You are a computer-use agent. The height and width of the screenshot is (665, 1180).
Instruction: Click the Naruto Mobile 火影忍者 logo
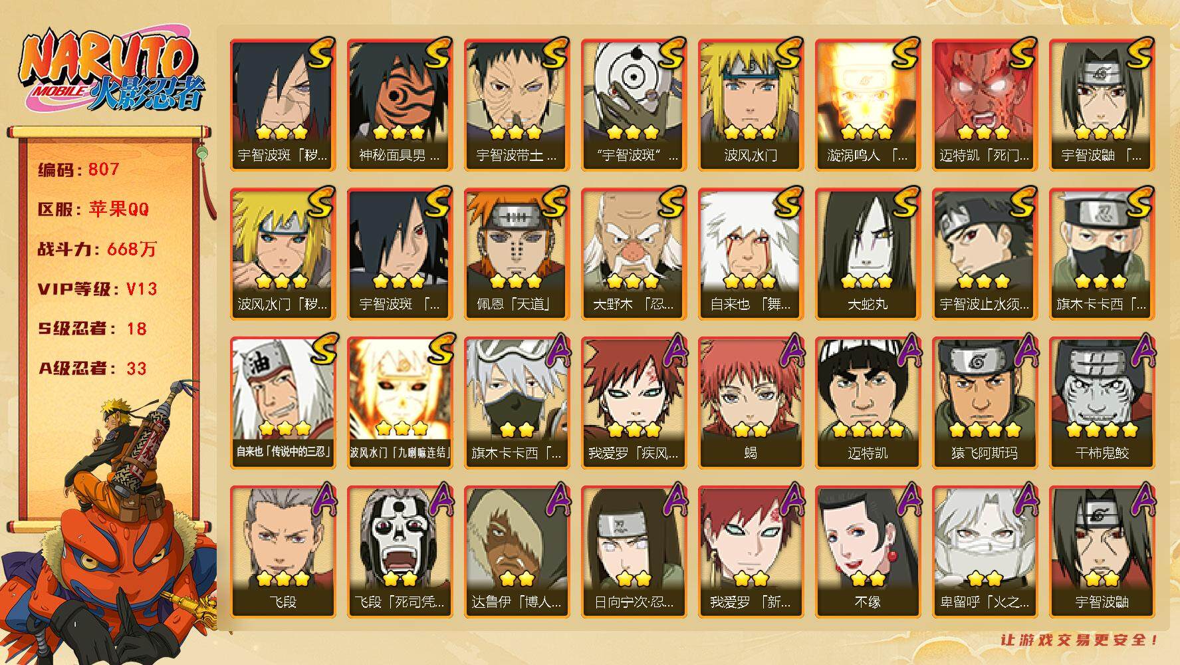[111, 71]
